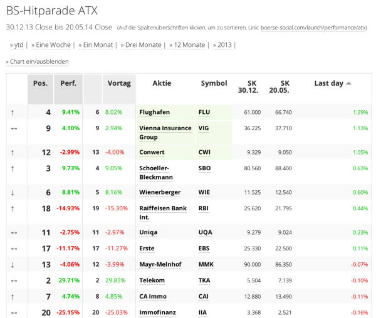Viewport: 376px width, 318px height.
Task: Click the up arrow icon in Raiffeisen Bank row
Action: coord(13,208)
